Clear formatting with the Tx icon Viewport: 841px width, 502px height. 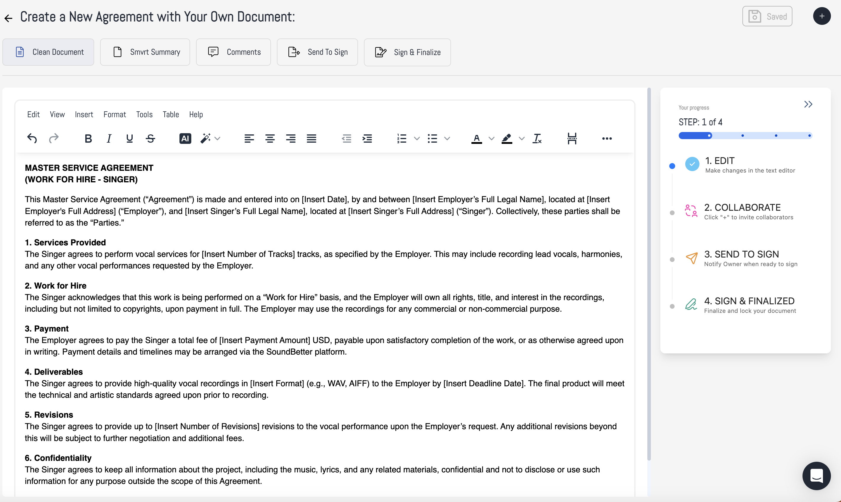(x=537, y=138)
